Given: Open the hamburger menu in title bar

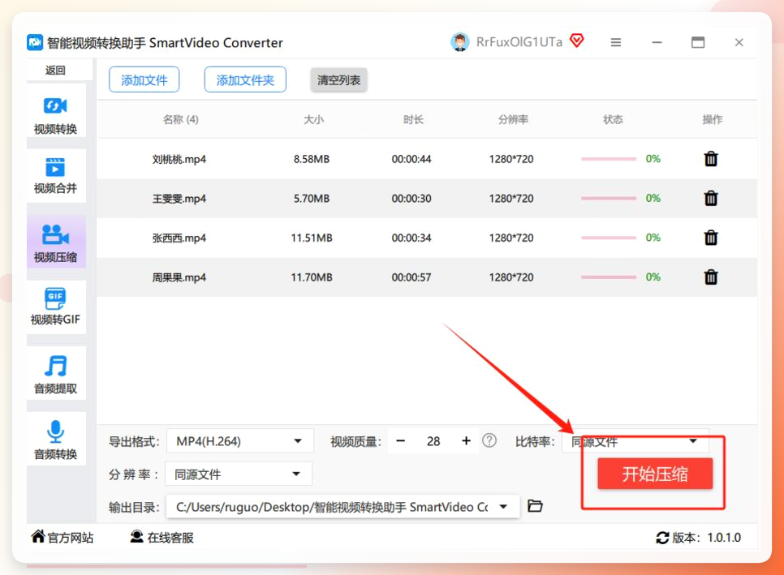Looking at the screenshot, I should (615, 42).
